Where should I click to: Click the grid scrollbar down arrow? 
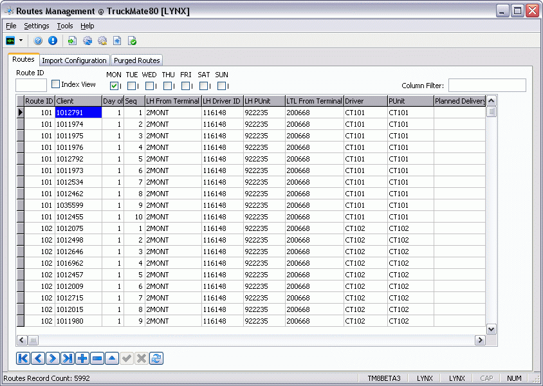pos(491,329)
